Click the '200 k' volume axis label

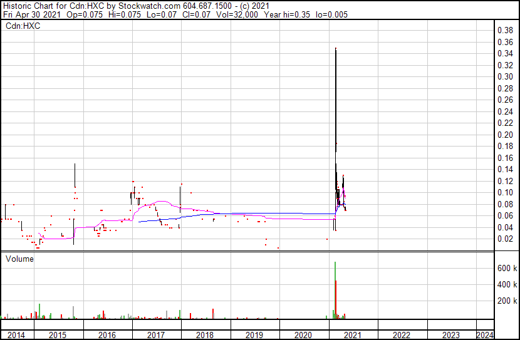click(x=507, y=301)
